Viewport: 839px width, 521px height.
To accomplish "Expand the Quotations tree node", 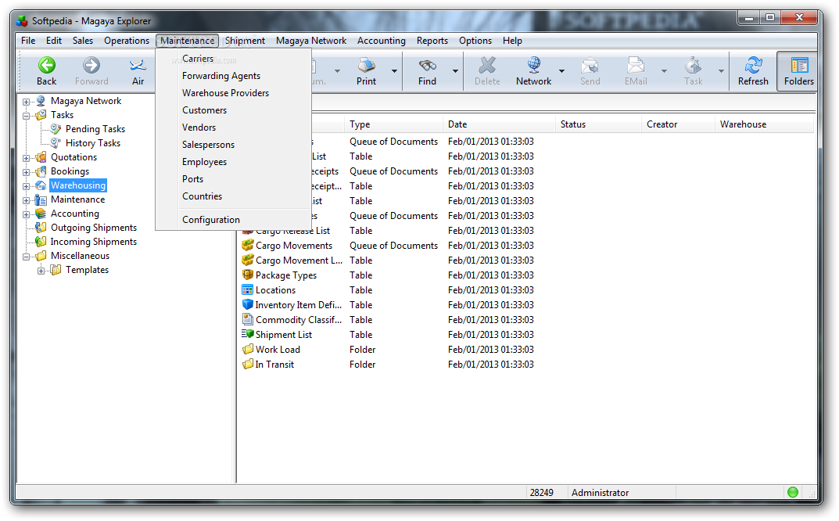I will pyautogui.click(x=26, y=158).
